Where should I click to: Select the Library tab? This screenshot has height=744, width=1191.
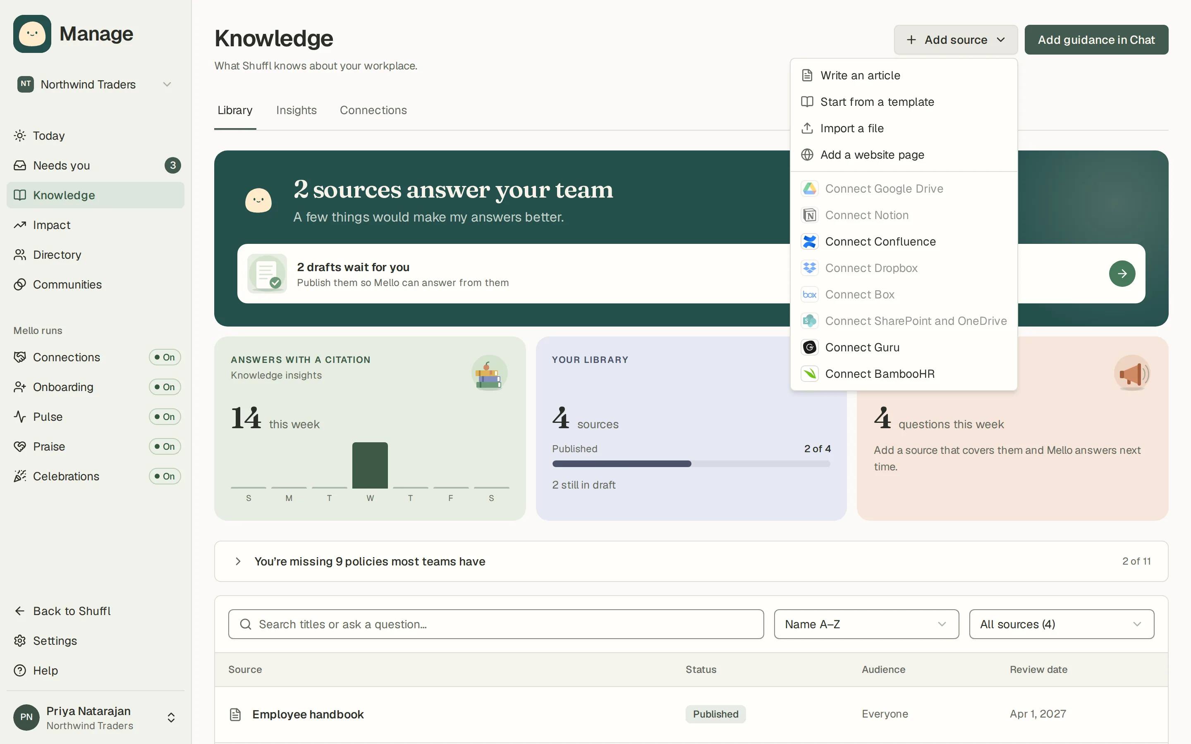[235, 110]
